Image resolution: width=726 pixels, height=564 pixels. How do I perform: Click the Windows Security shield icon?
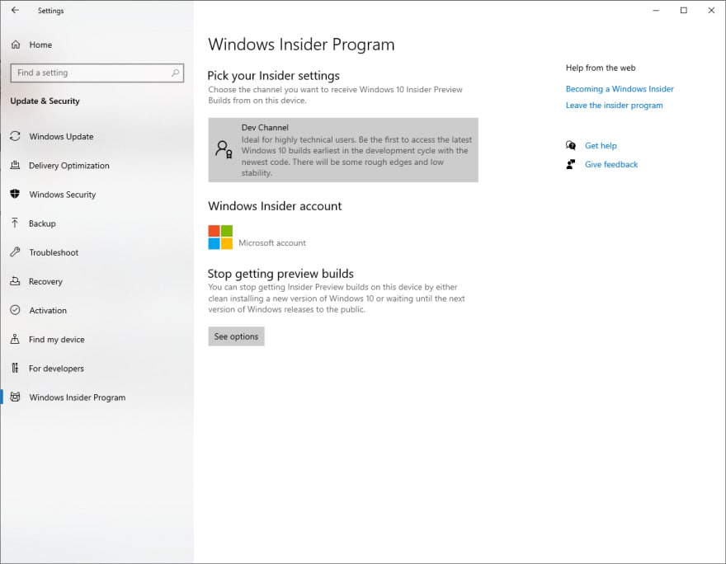[x=15, y=194]
